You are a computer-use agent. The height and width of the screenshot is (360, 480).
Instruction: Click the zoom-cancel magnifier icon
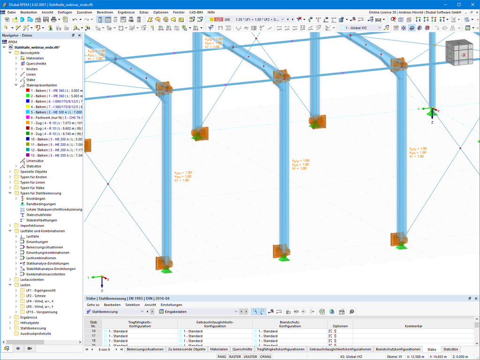click(x=393, y=19)
